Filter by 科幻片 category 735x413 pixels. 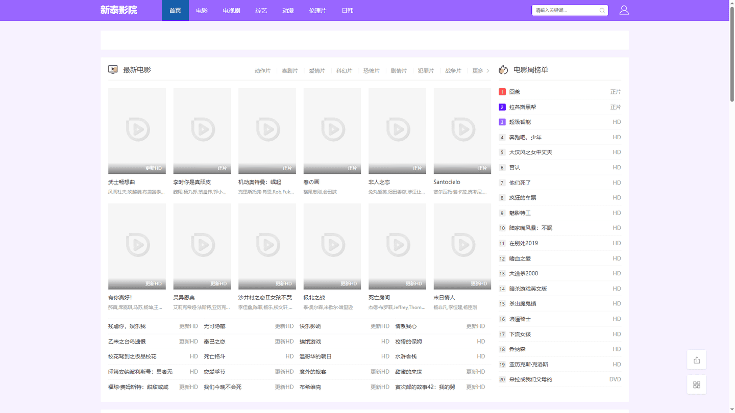(344, 71)
